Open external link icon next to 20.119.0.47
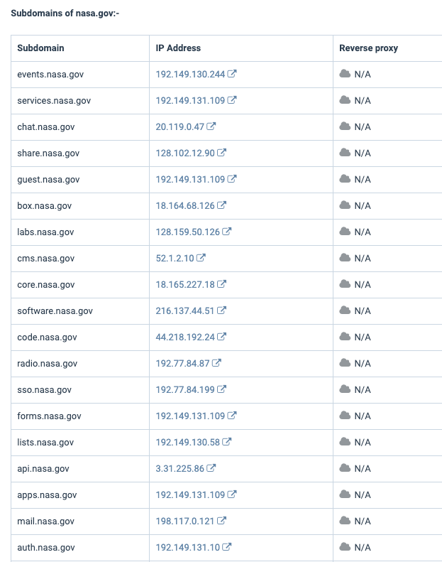 [211, 126]
